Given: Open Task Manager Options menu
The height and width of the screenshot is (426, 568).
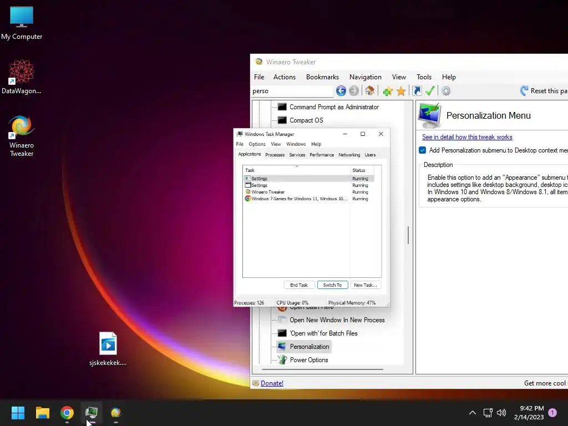Looking at the screenshot, I should [257, 144].
